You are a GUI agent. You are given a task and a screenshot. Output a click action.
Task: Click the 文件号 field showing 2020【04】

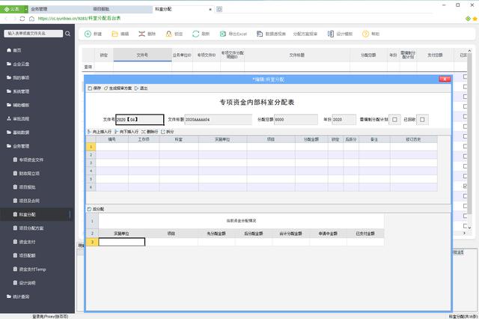pos(140,120)
